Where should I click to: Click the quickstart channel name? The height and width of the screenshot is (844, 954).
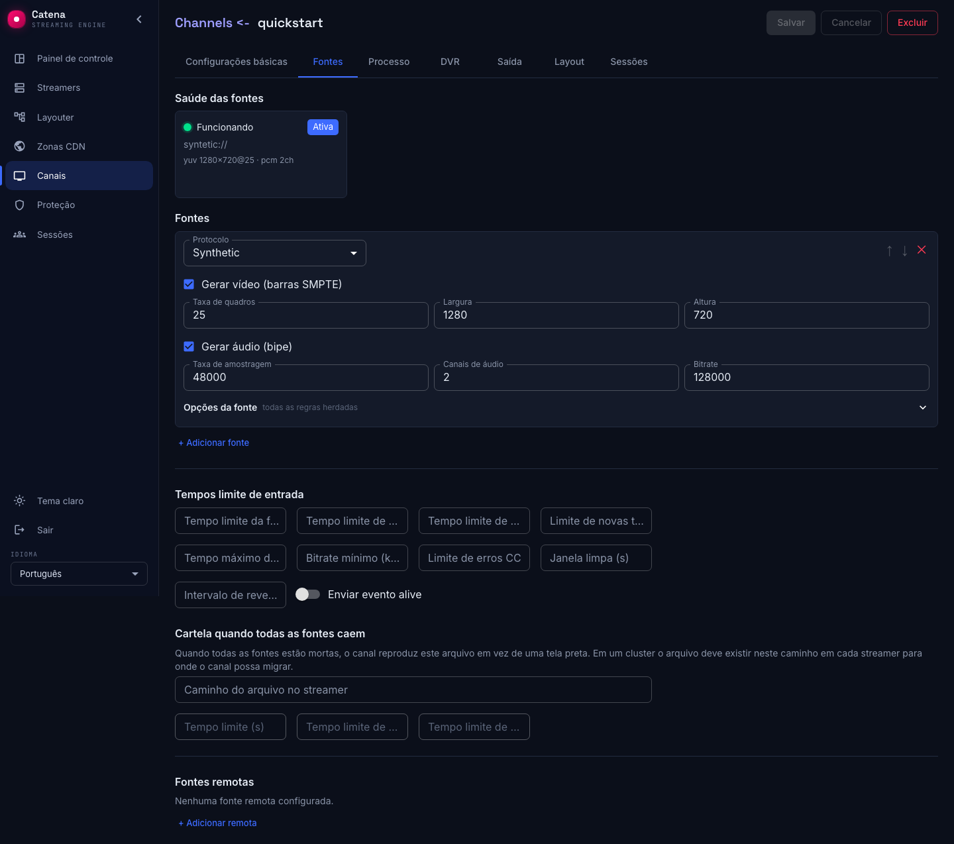pos(290,23)
